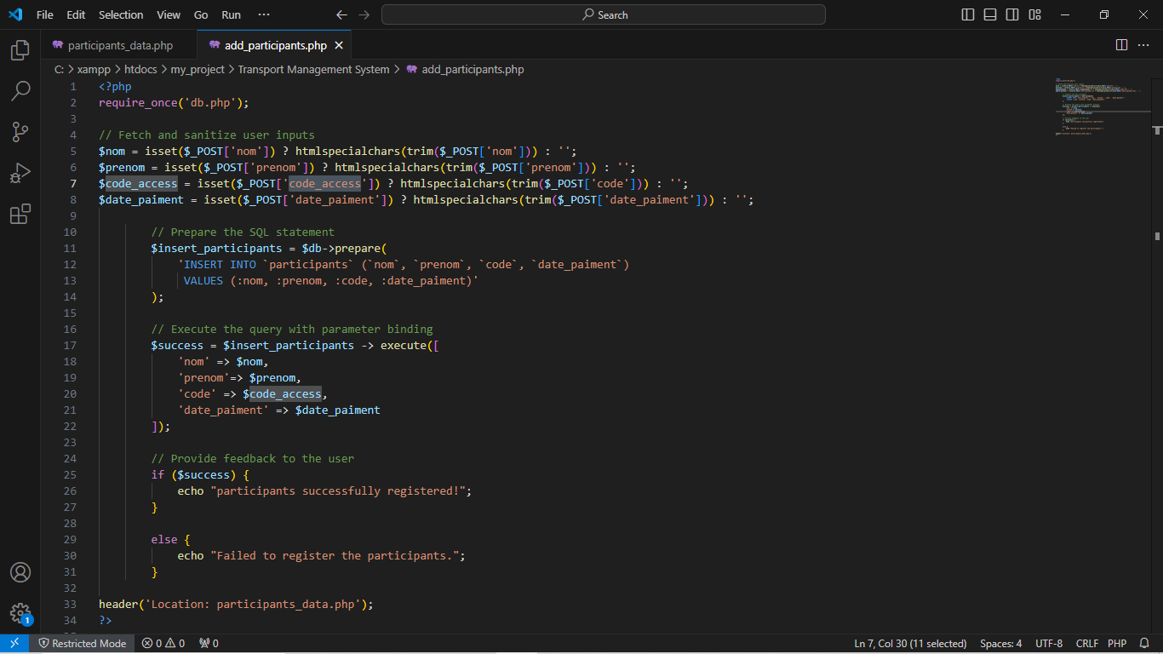Click the C: breadcrumb root
Image resolution: width=1163 pixels, height=654 pixels.
coord(59,70)
